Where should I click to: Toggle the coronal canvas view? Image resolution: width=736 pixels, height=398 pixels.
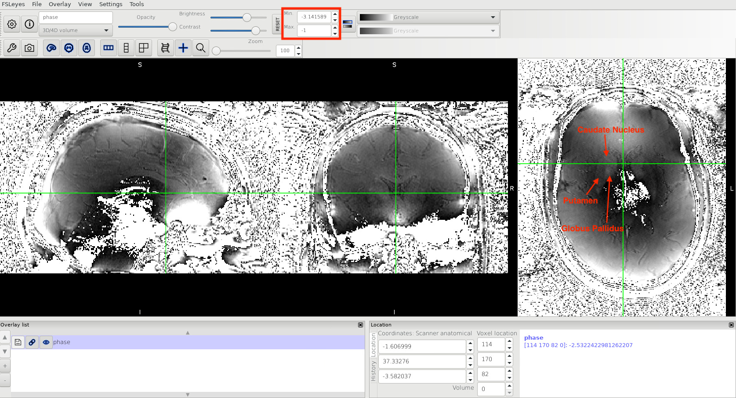pyautogui.click(x=69, y=48)
